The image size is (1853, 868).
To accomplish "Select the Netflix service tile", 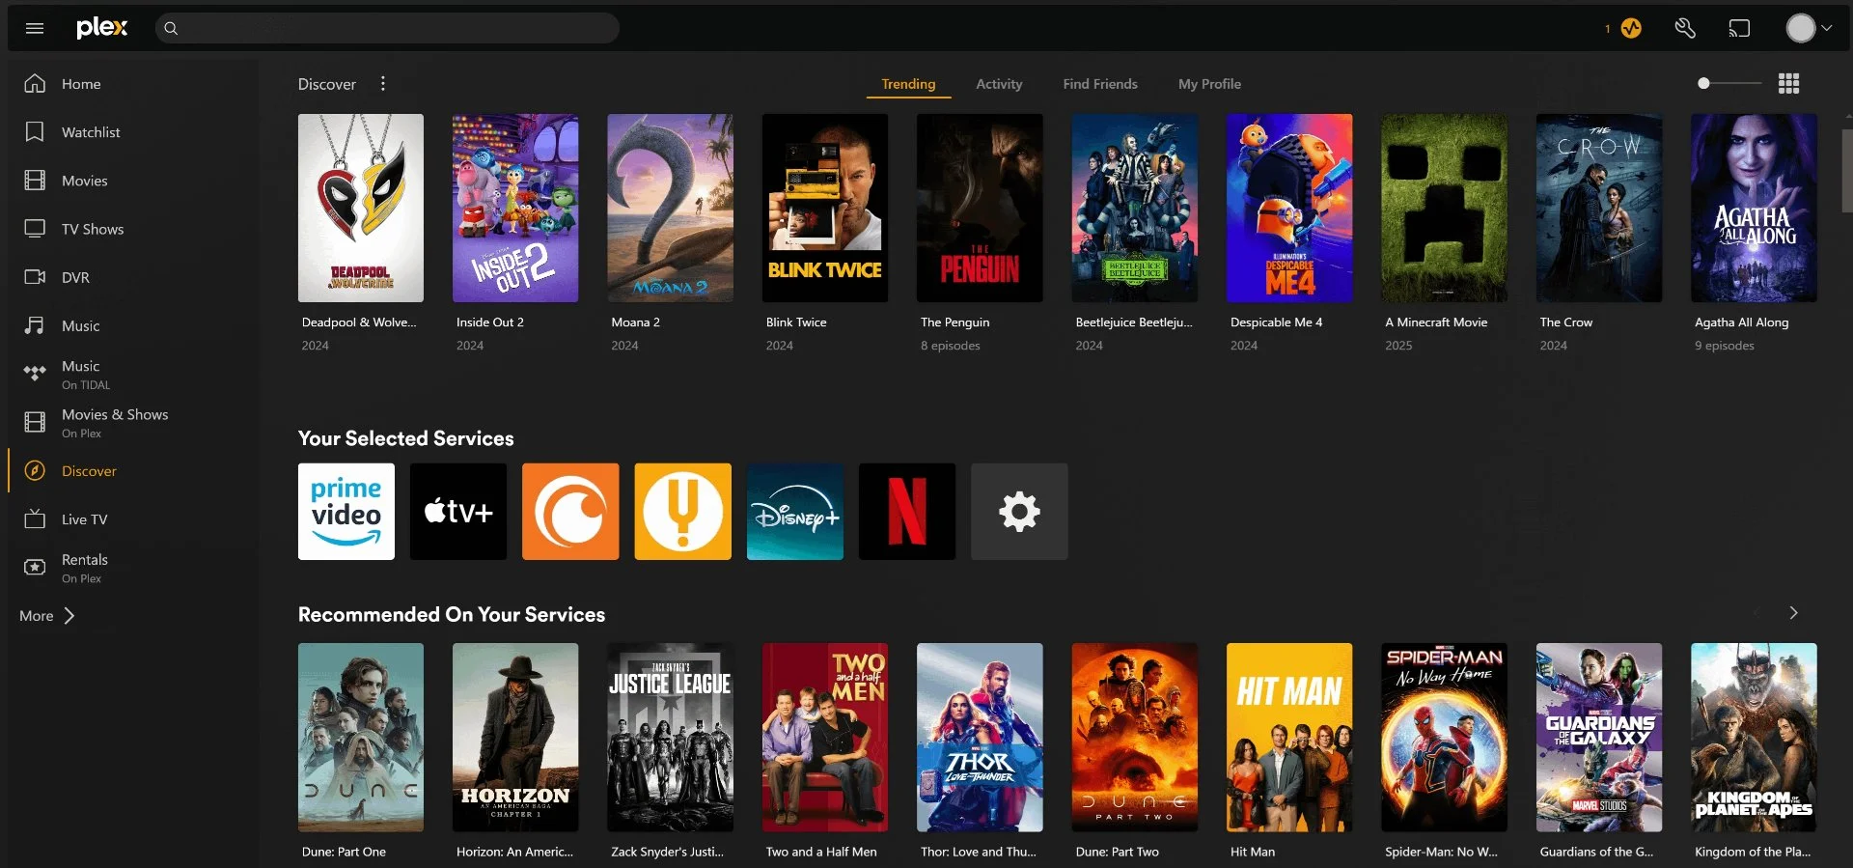I will click(907, 512).
